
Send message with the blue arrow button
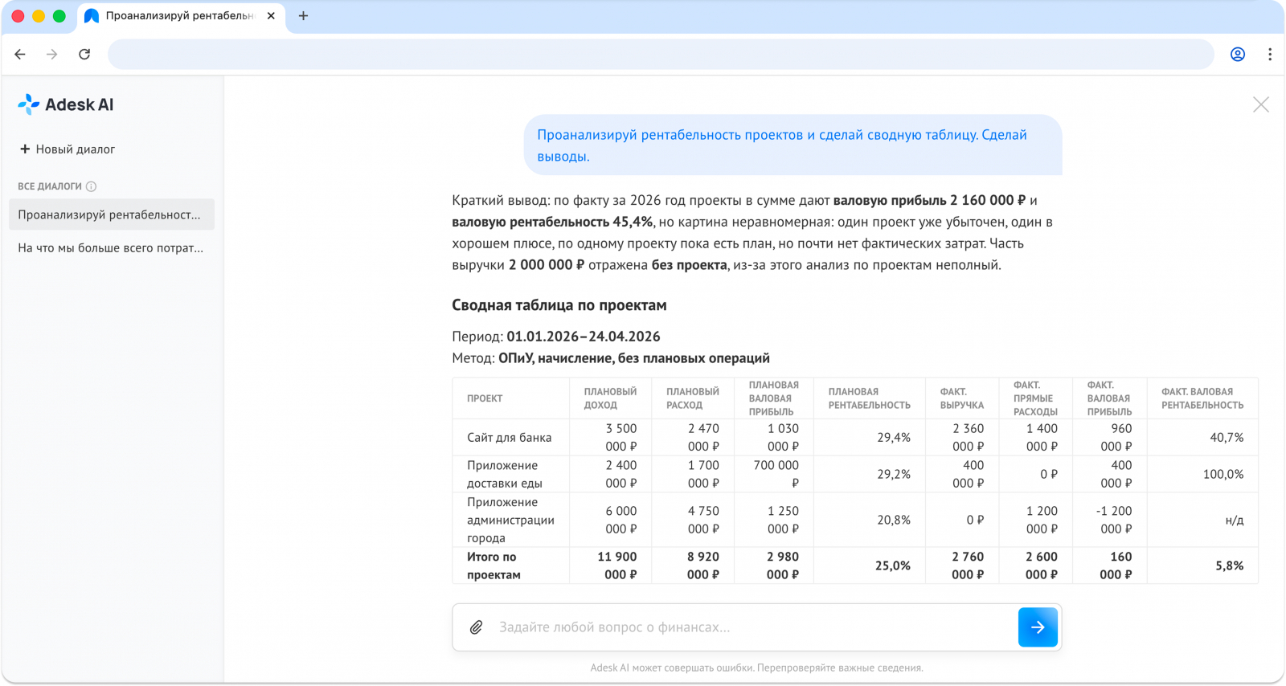[1038, 627]
